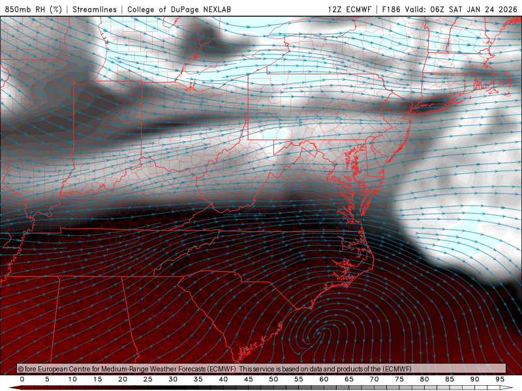Select the "95" color bar label
522x391 pixels.
pos(500,379)
